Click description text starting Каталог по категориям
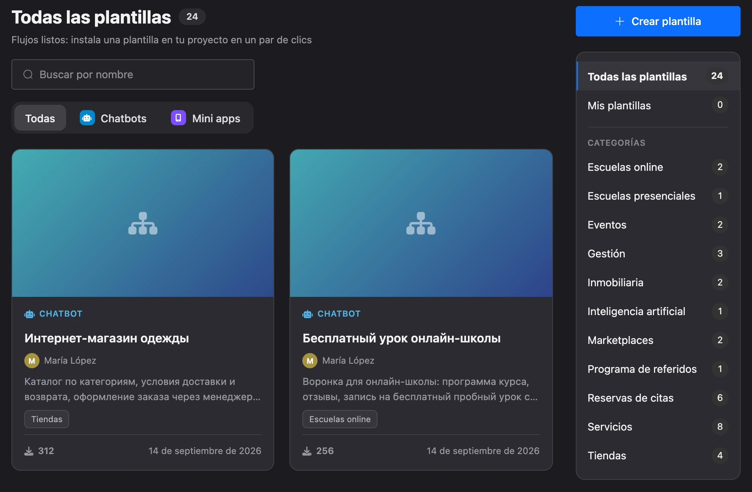The image size is (752, 492). coord(142,389)
